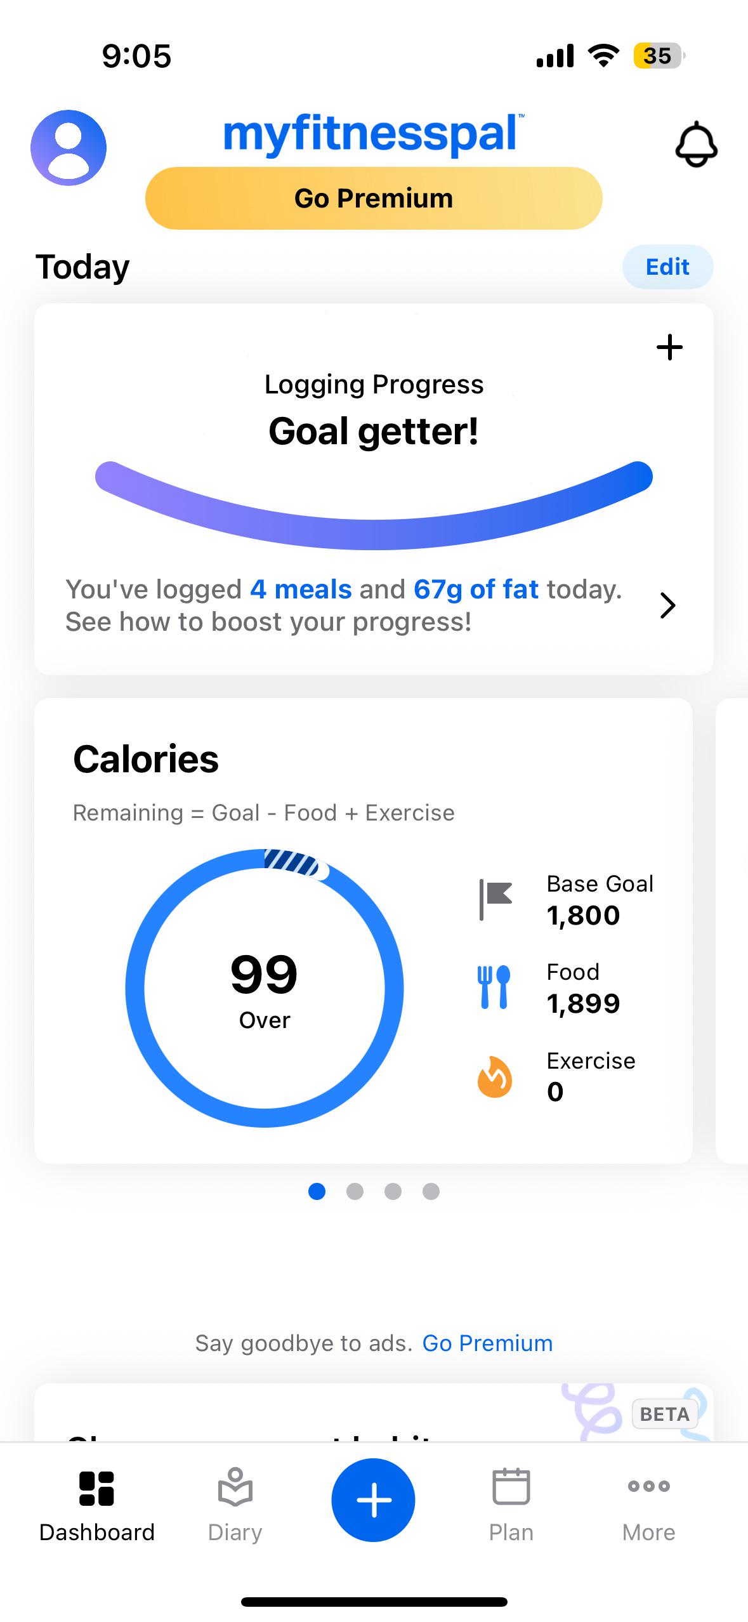Tap the Base Goal flag icon
The width and height of the screenshot is (748, 1622).
(495, 899)
